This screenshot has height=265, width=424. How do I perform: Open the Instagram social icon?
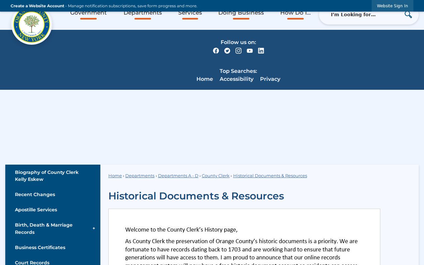(238, 51)
